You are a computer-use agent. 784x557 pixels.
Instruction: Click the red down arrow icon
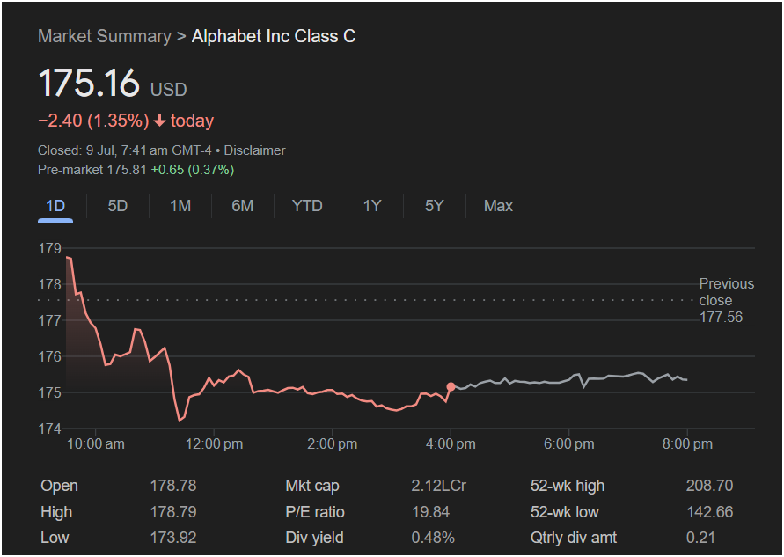click(160, 121)
